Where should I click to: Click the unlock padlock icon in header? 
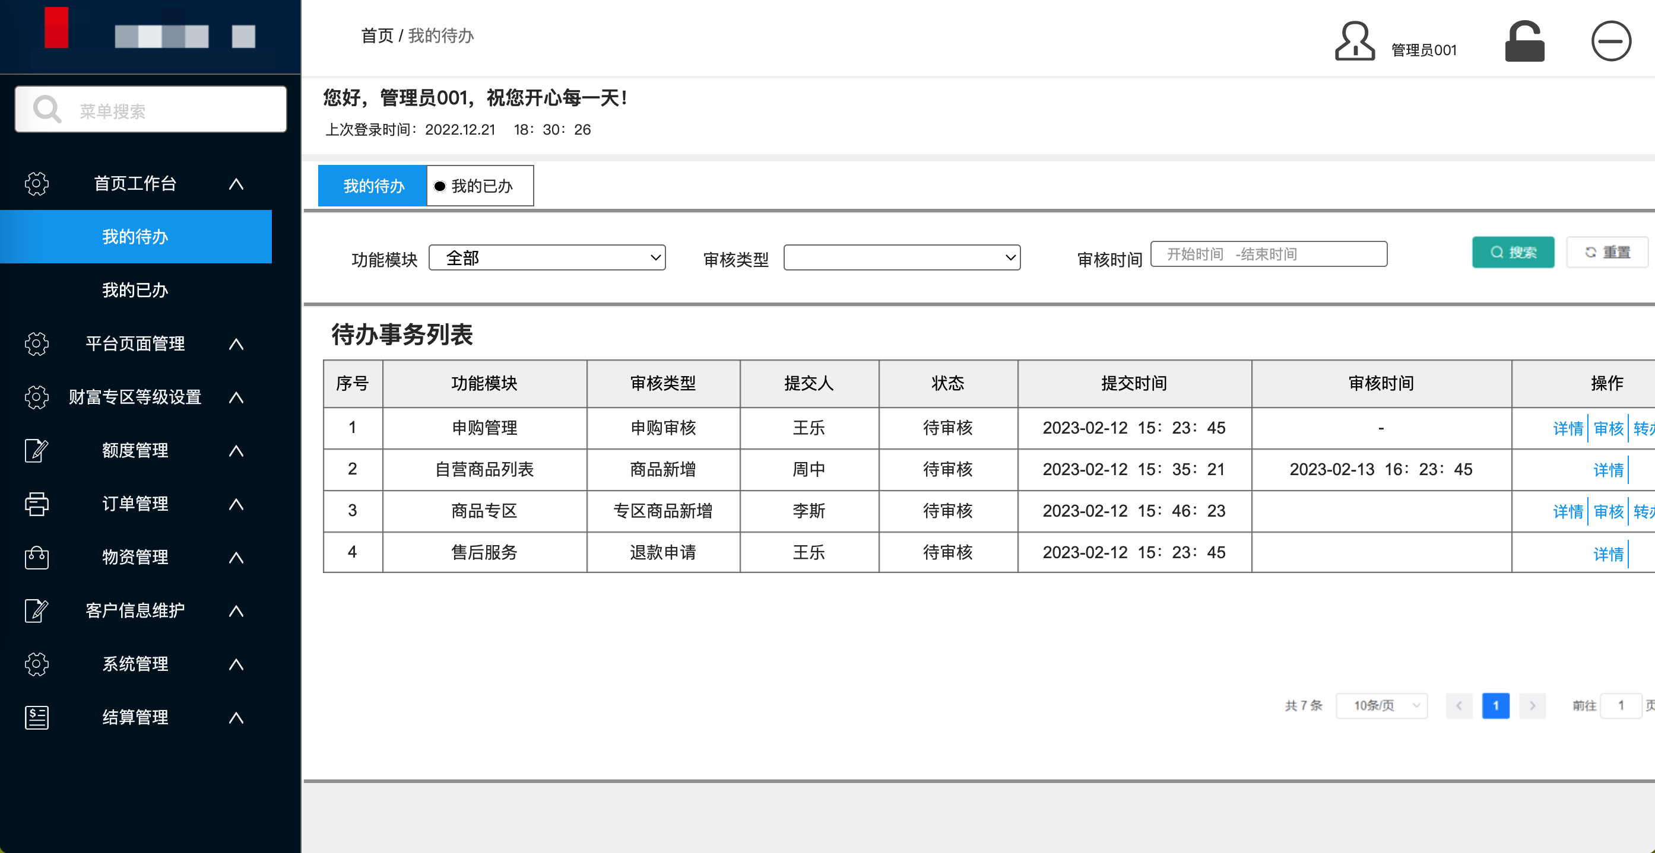click(1524, 40)
